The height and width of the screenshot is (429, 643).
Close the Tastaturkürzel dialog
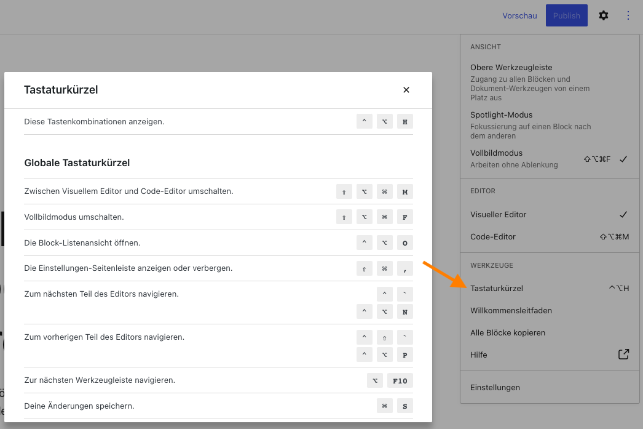pos(406,90)
